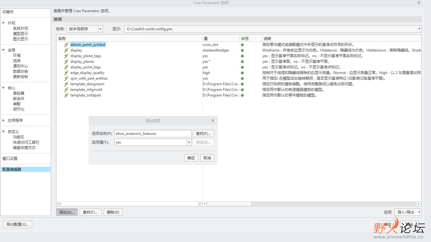Select 模型显示 category
The image size is (431, 242).
tap(21, 34)
